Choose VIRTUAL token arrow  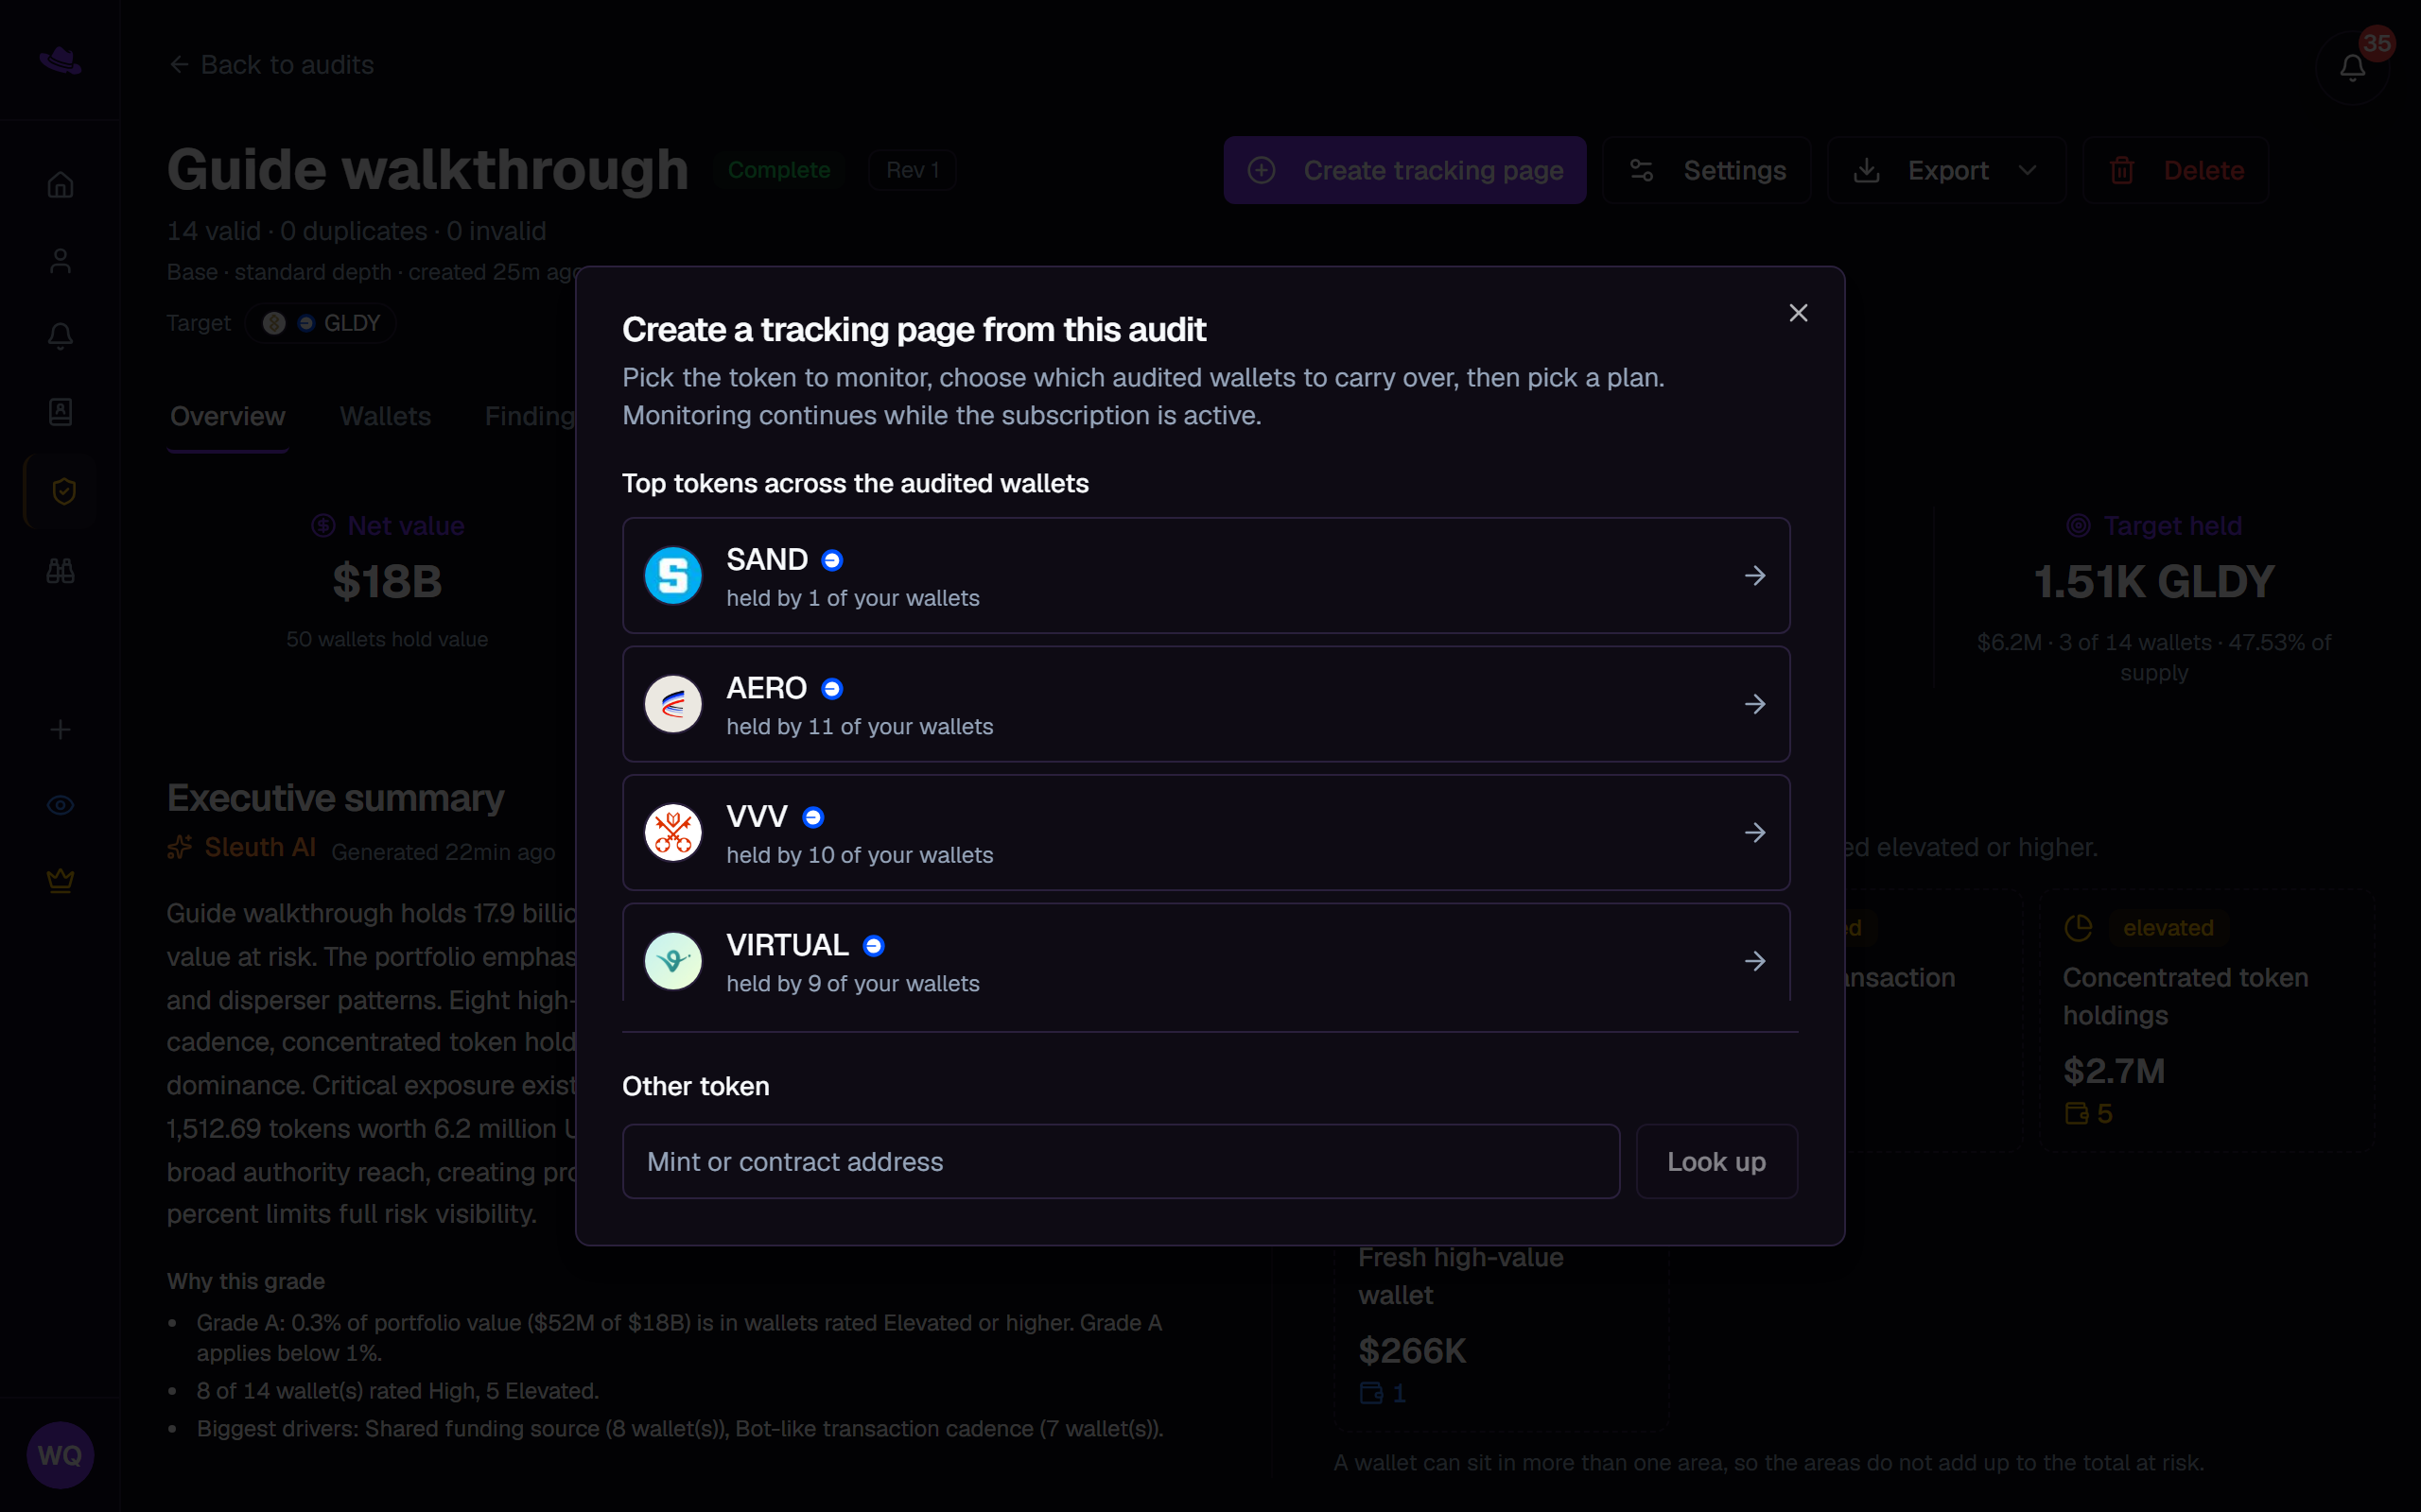(1754, 961)
